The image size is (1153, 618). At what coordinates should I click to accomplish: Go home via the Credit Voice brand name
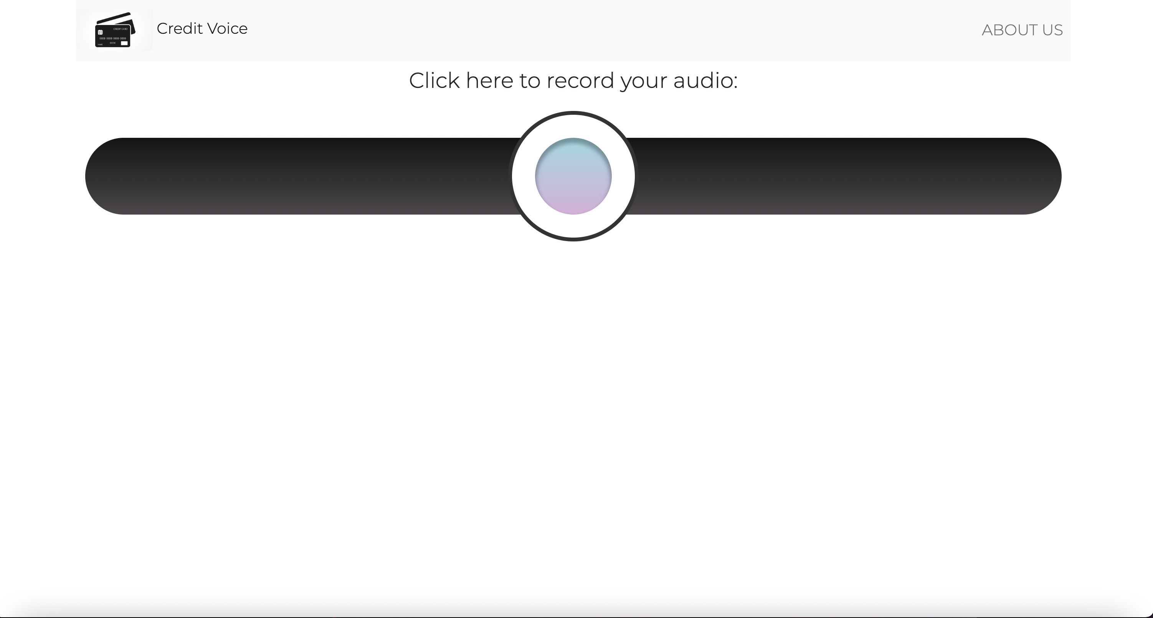point(202,29)
